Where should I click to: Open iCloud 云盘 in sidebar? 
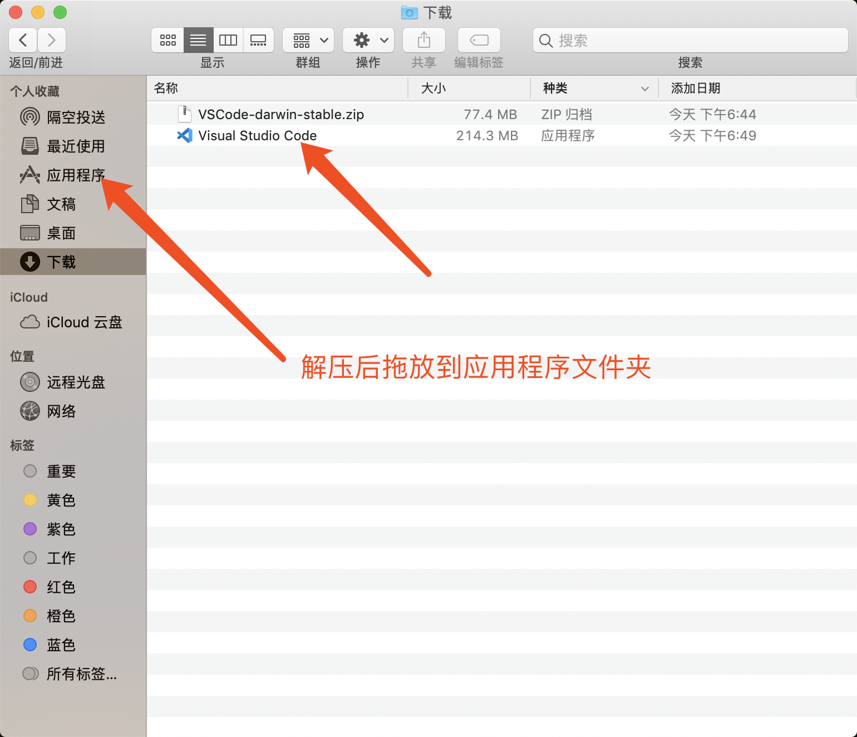tap(73, 322)
